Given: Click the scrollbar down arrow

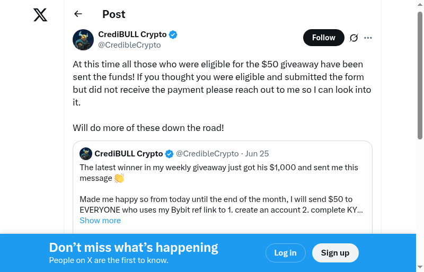Looking at the screenshot, I should [420, 267].
